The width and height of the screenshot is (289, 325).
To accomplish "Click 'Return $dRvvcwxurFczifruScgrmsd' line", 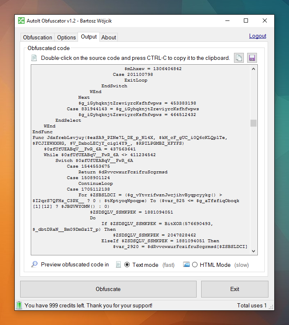I will coord(123,172).
